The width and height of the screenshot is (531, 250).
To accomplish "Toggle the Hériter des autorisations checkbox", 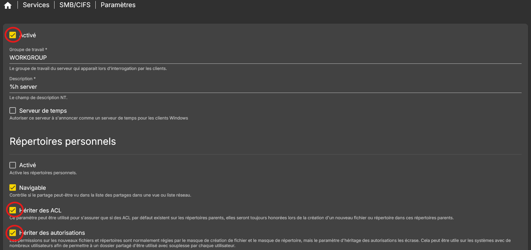I will [13, 233].
